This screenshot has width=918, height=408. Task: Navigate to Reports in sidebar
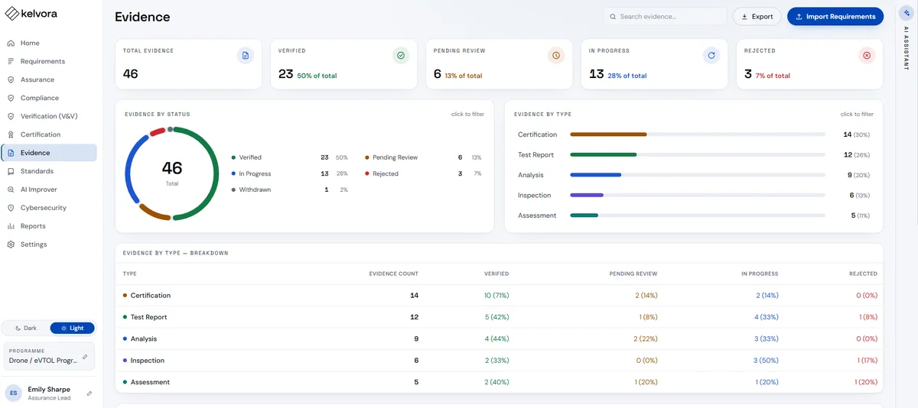[49, 226]
